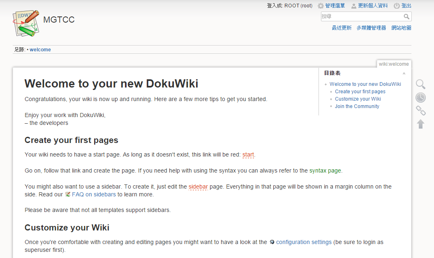Click the user profile icon

(354, 6)
